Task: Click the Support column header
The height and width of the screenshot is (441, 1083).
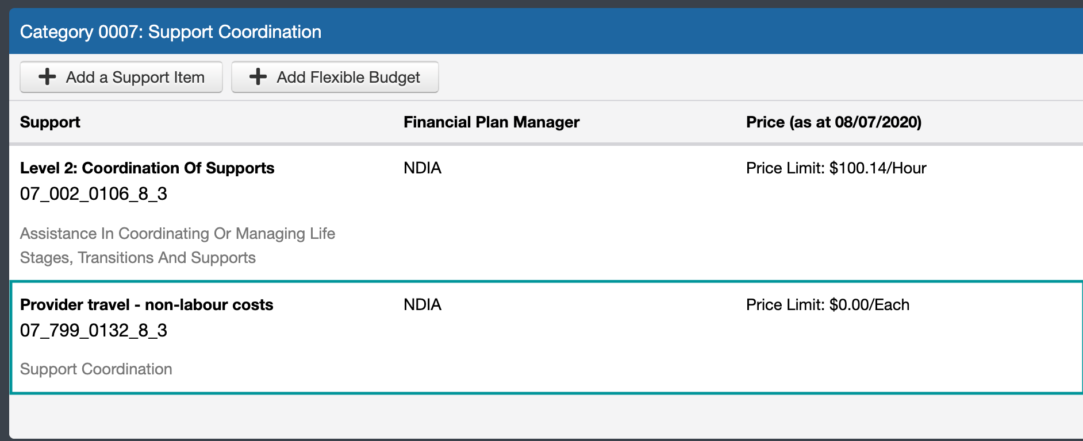Action: coord(50,122)
